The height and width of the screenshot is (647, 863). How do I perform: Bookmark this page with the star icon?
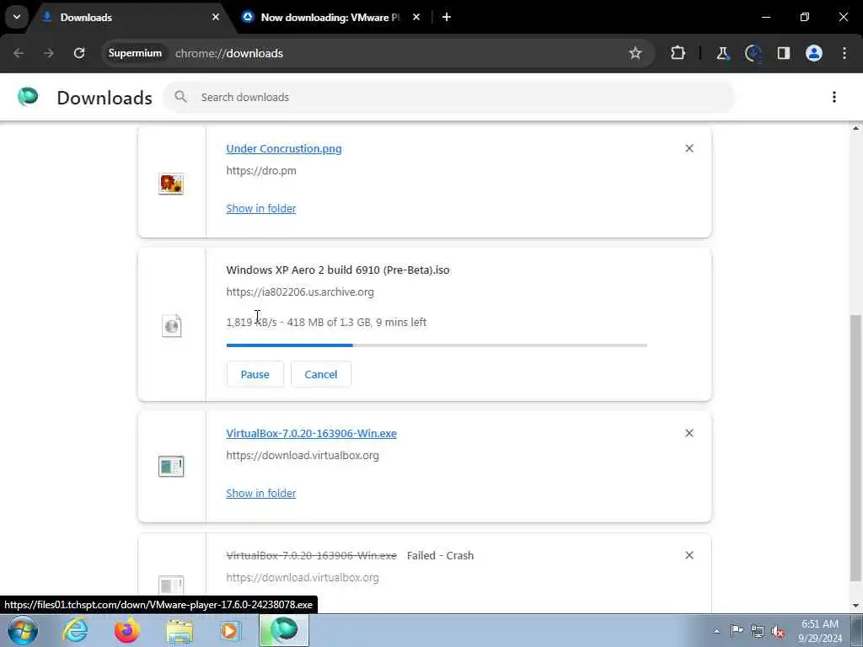pos(635,53)
